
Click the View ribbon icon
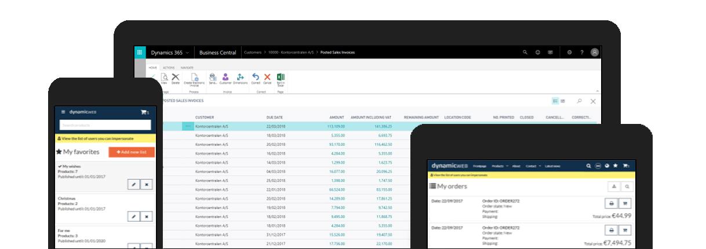point(164,78)
